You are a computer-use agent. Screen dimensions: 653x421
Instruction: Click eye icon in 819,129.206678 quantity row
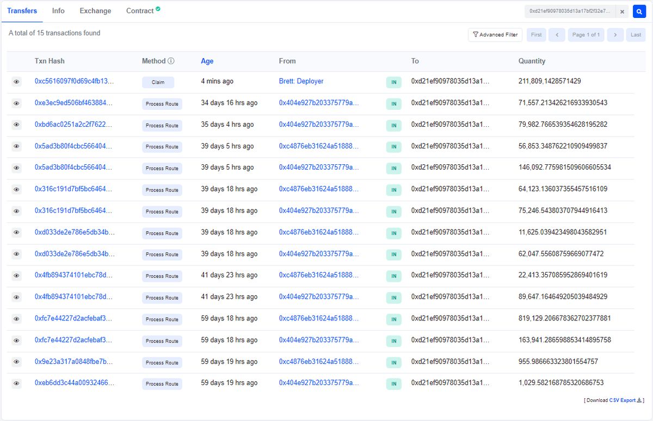click(16, 319)
